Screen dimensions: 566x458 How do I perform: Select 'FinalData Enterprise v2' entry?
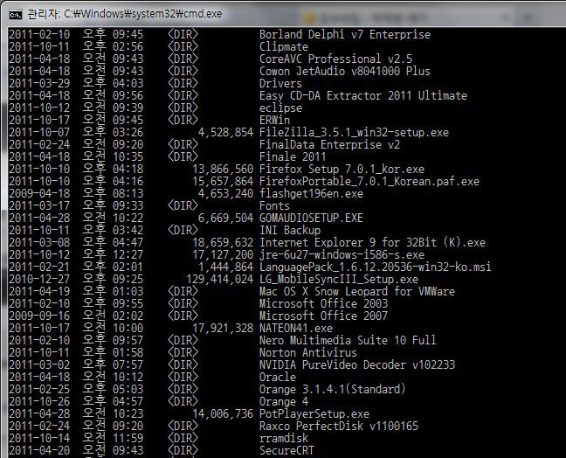(329, 145)
